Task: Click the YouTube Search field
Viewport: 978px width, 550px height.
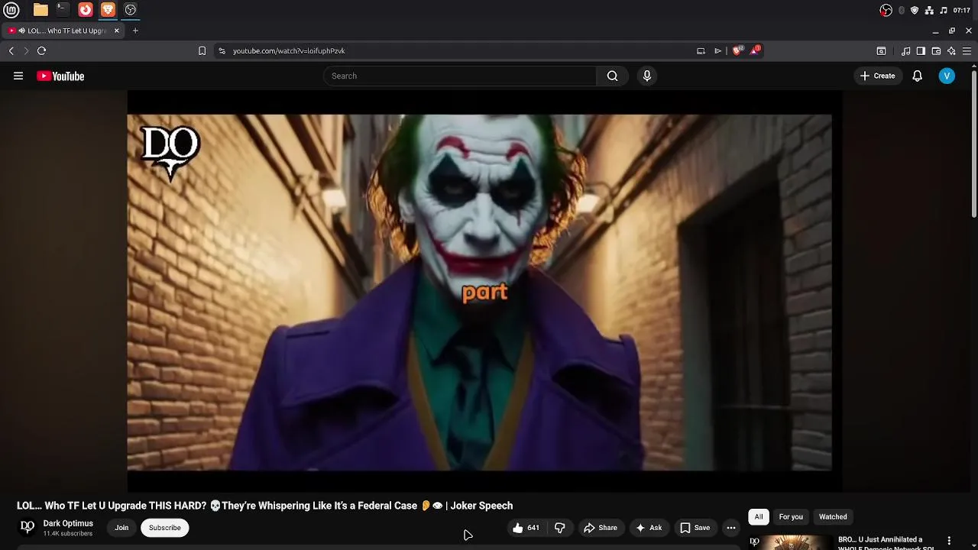Action: click(x=460, y=76)
